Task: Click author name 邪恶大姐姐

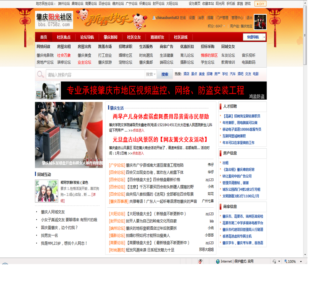Action: coord(206,249)
